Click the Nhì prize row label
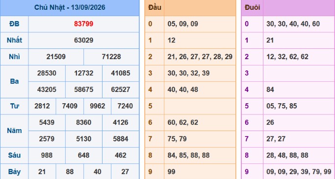 pos(14,57)
